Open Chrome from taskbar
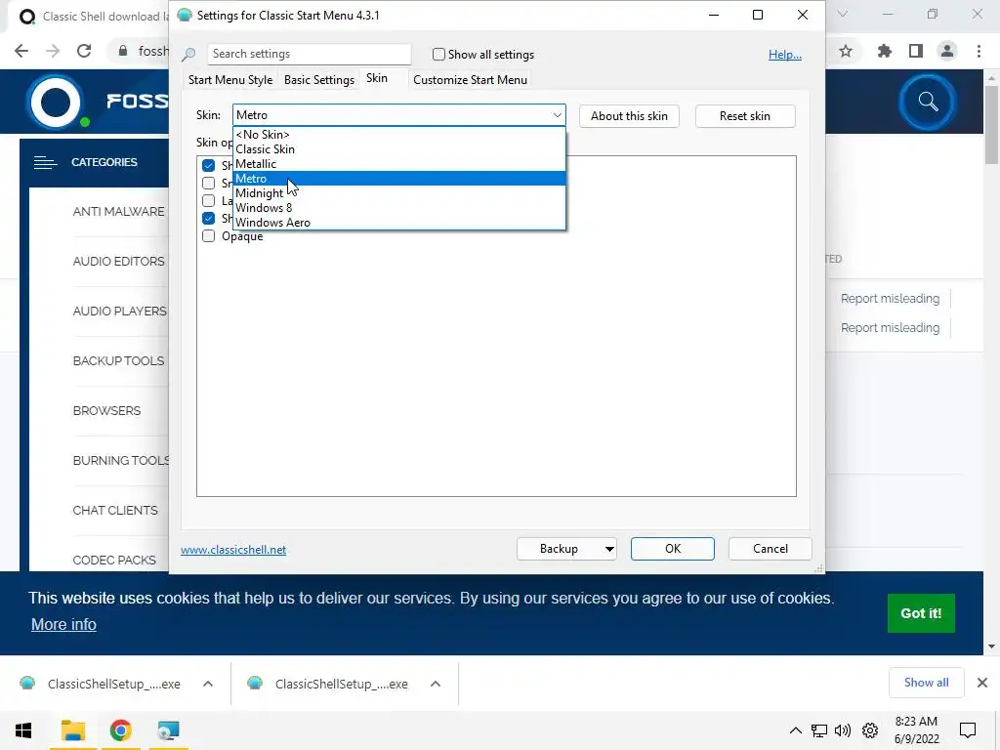 click(x=120, y=730)
